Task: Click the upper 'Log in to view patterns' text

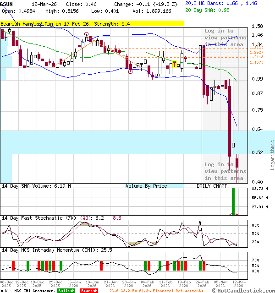Action: tap(225, 38)
